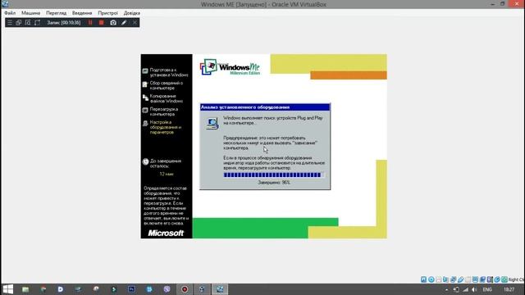Screen dimensions: 525x295
Task: Switch to the running Windows ME VM taskbar button
Action: coord(220,289)
